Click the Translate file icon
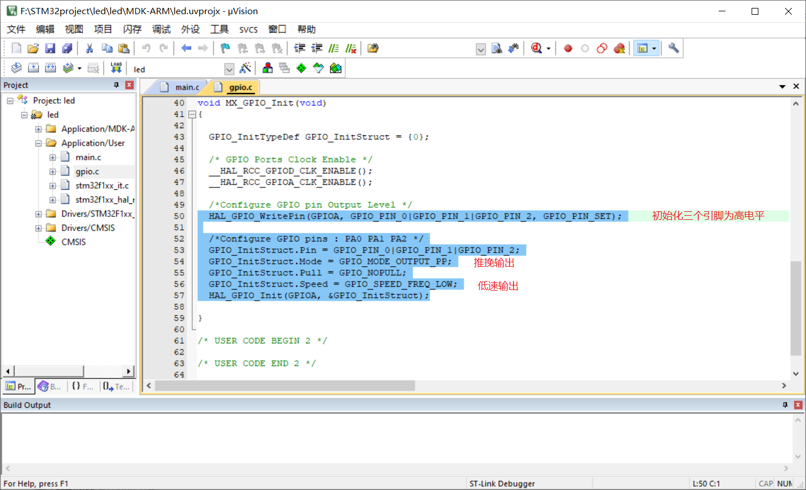The image size is (806, 490). coord(16,69)
